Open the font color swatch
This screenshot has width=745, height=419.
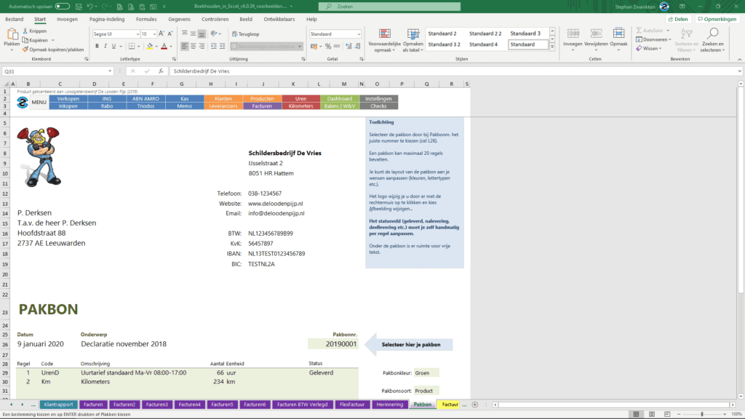164,46
